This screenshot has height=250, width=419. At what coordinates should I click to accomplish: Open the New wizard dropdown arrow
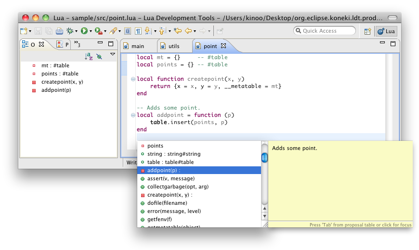click(30, 31)
